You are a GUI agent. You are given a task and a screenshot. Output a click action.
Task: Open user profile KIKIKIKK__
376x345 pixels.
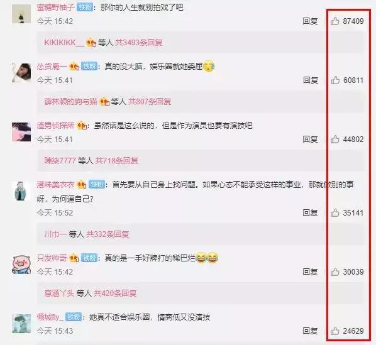(x=64, y=43)
